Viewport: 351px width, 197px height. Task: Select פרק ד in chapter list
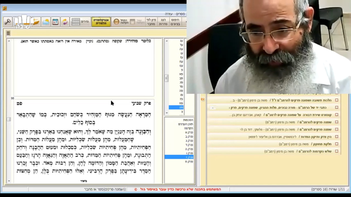189,145
